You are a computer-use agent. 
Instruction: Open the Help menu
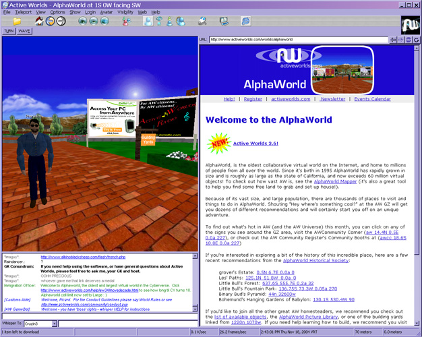pos(156,12)
